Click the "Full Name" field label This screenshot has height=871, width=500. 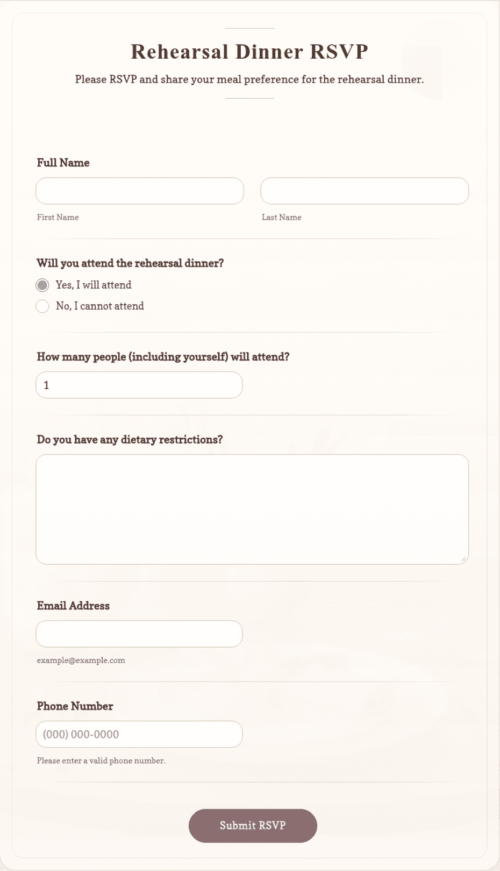pyautogui.click(x=63, y=163)
